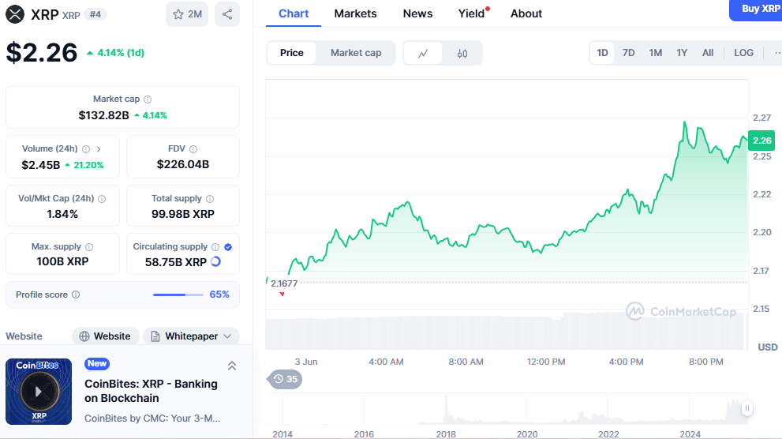Switch to line chart view icon

point(423,53)
